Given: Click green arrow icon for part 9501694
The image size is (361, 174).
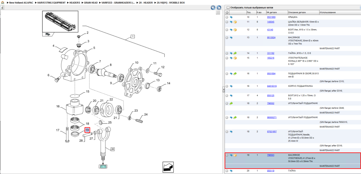Looking at the screenshot, I should tap(235, 74).
